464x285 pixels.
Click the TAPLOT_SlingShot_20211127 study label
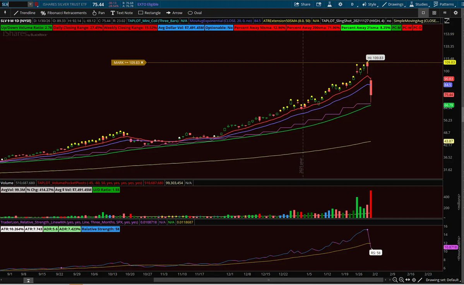click(353, 21)
